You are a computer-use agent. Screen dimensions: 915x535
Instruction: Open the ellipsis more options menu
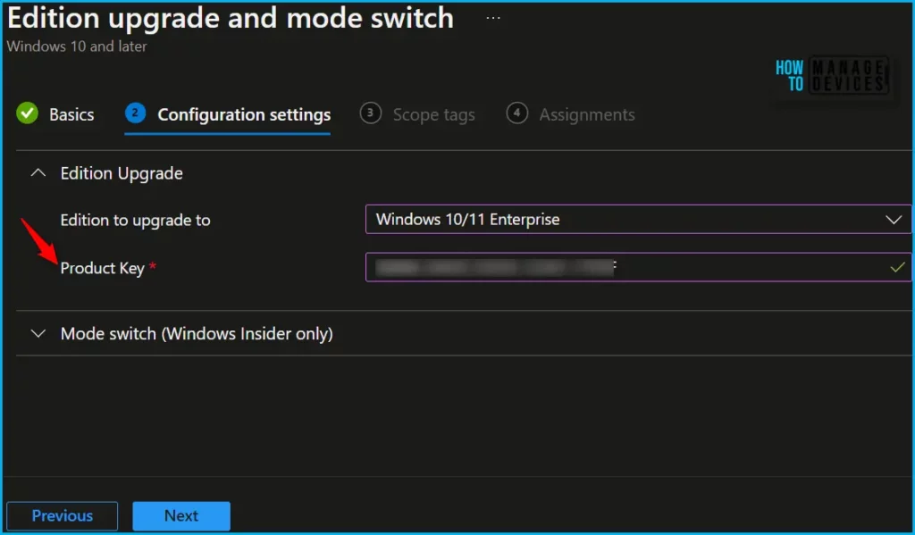(x=493, y=18)
